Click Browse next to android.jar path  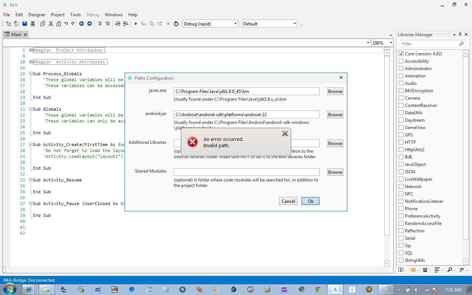coord(335,115)
